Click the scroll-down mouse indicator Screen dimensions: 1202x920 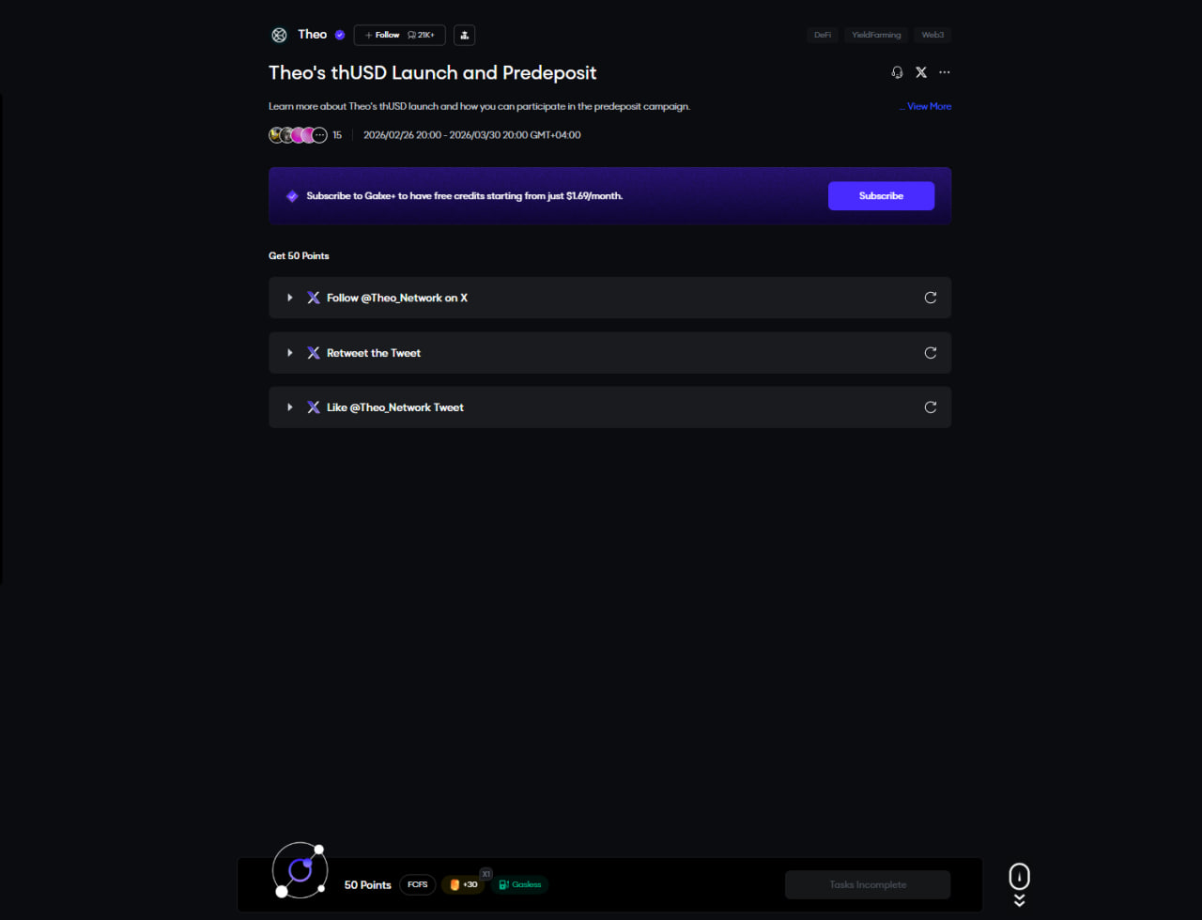[x=1019, y=878]
